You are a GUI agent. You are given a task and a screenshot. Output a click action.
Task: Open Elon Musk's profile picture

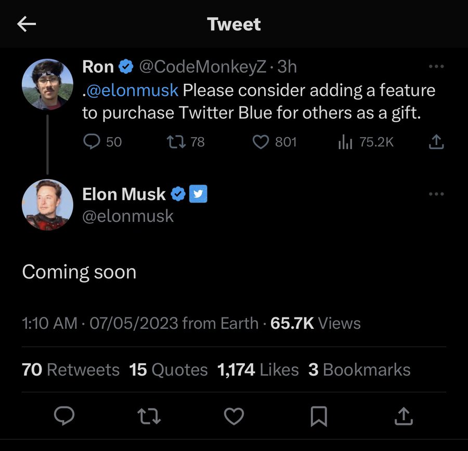[47, 205]
